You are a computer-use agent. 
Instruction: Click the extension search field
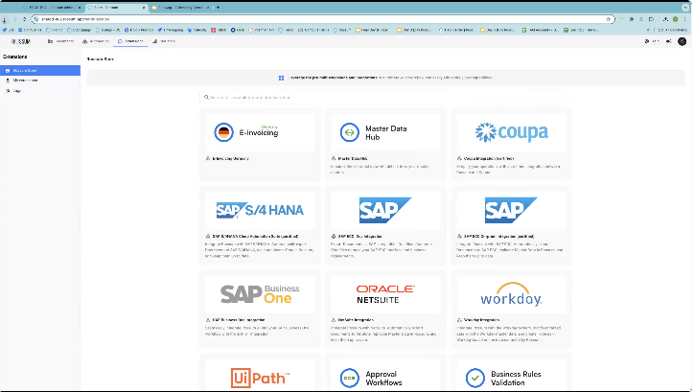[x=385, y=98]
